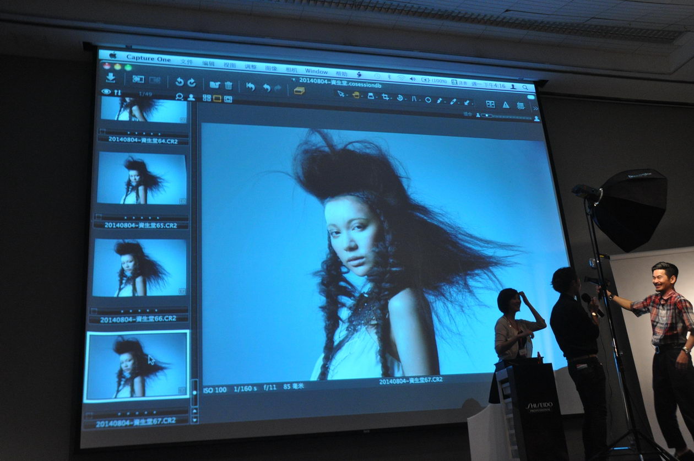Click the trash delete icon
Viewport: 694px width, 461px height.
(229, 85)
